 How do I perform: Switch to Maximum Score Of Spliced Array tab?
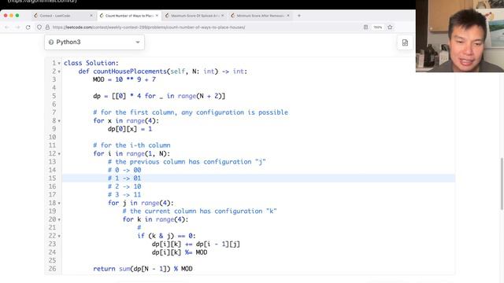click(195, 16)
